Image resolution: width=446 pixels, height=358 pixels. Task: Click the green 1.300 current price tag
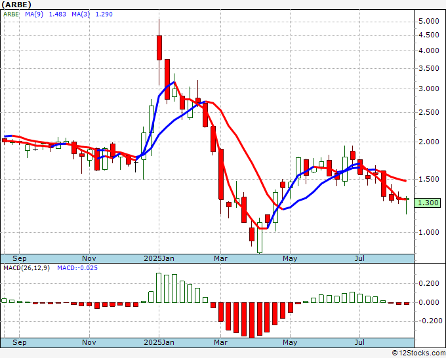428,203
